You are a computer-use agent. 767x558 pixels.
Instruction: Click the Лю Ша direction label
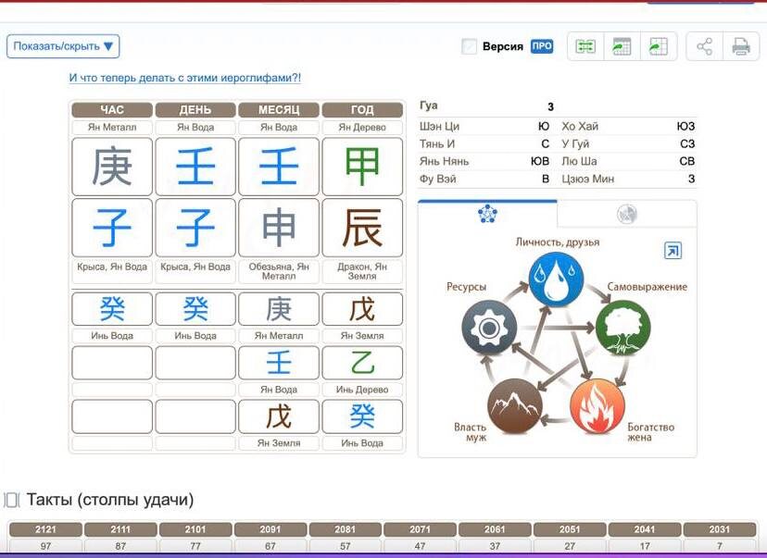(x=579, y=161)
